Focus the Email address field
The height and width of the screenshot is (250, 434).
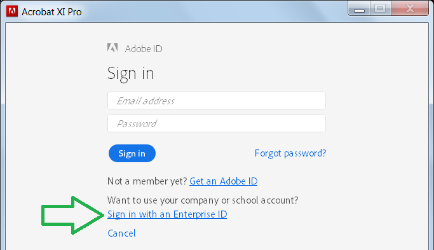pyautogui.click(x=217, y=101)
